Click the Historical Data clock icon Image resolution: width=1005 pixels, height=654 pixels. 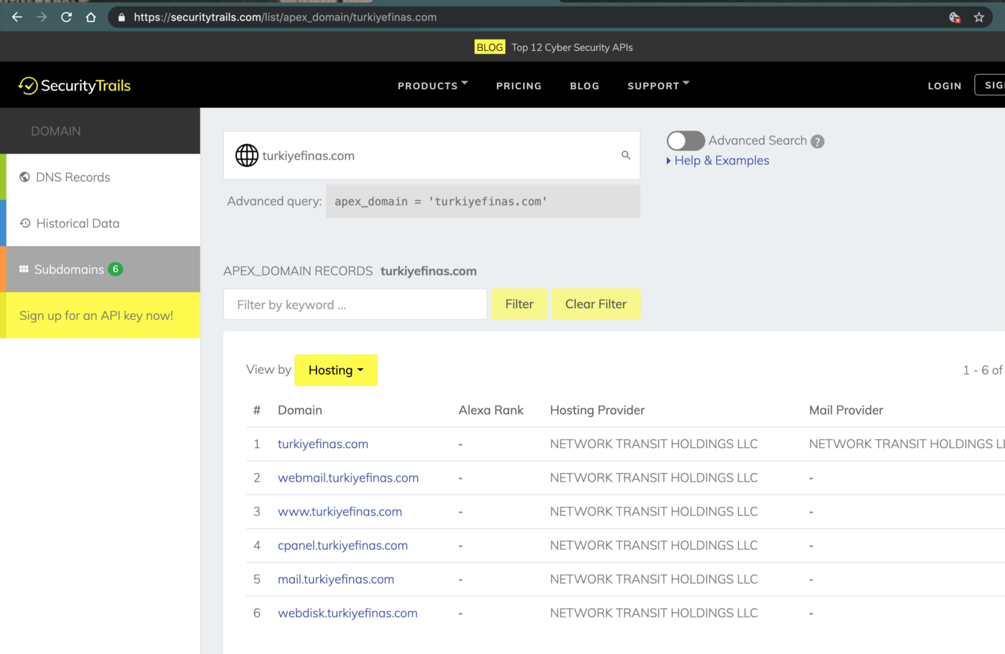tap(25, 223)
